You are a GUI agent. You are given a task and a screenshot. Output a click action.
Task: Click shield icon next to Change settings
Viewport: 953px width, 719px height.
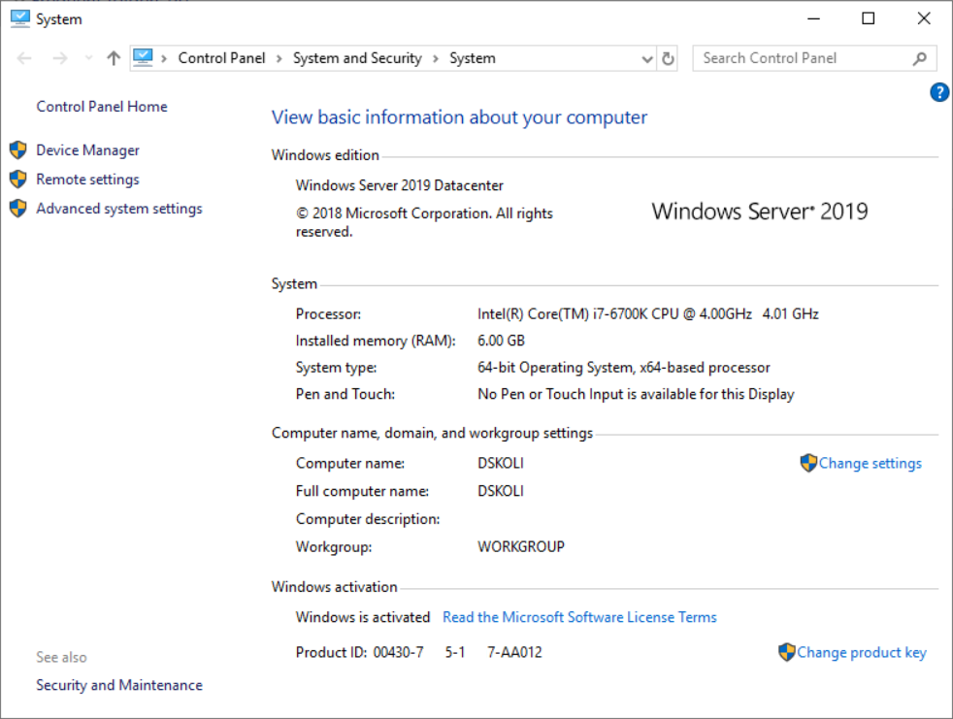[x=808, y=463]
